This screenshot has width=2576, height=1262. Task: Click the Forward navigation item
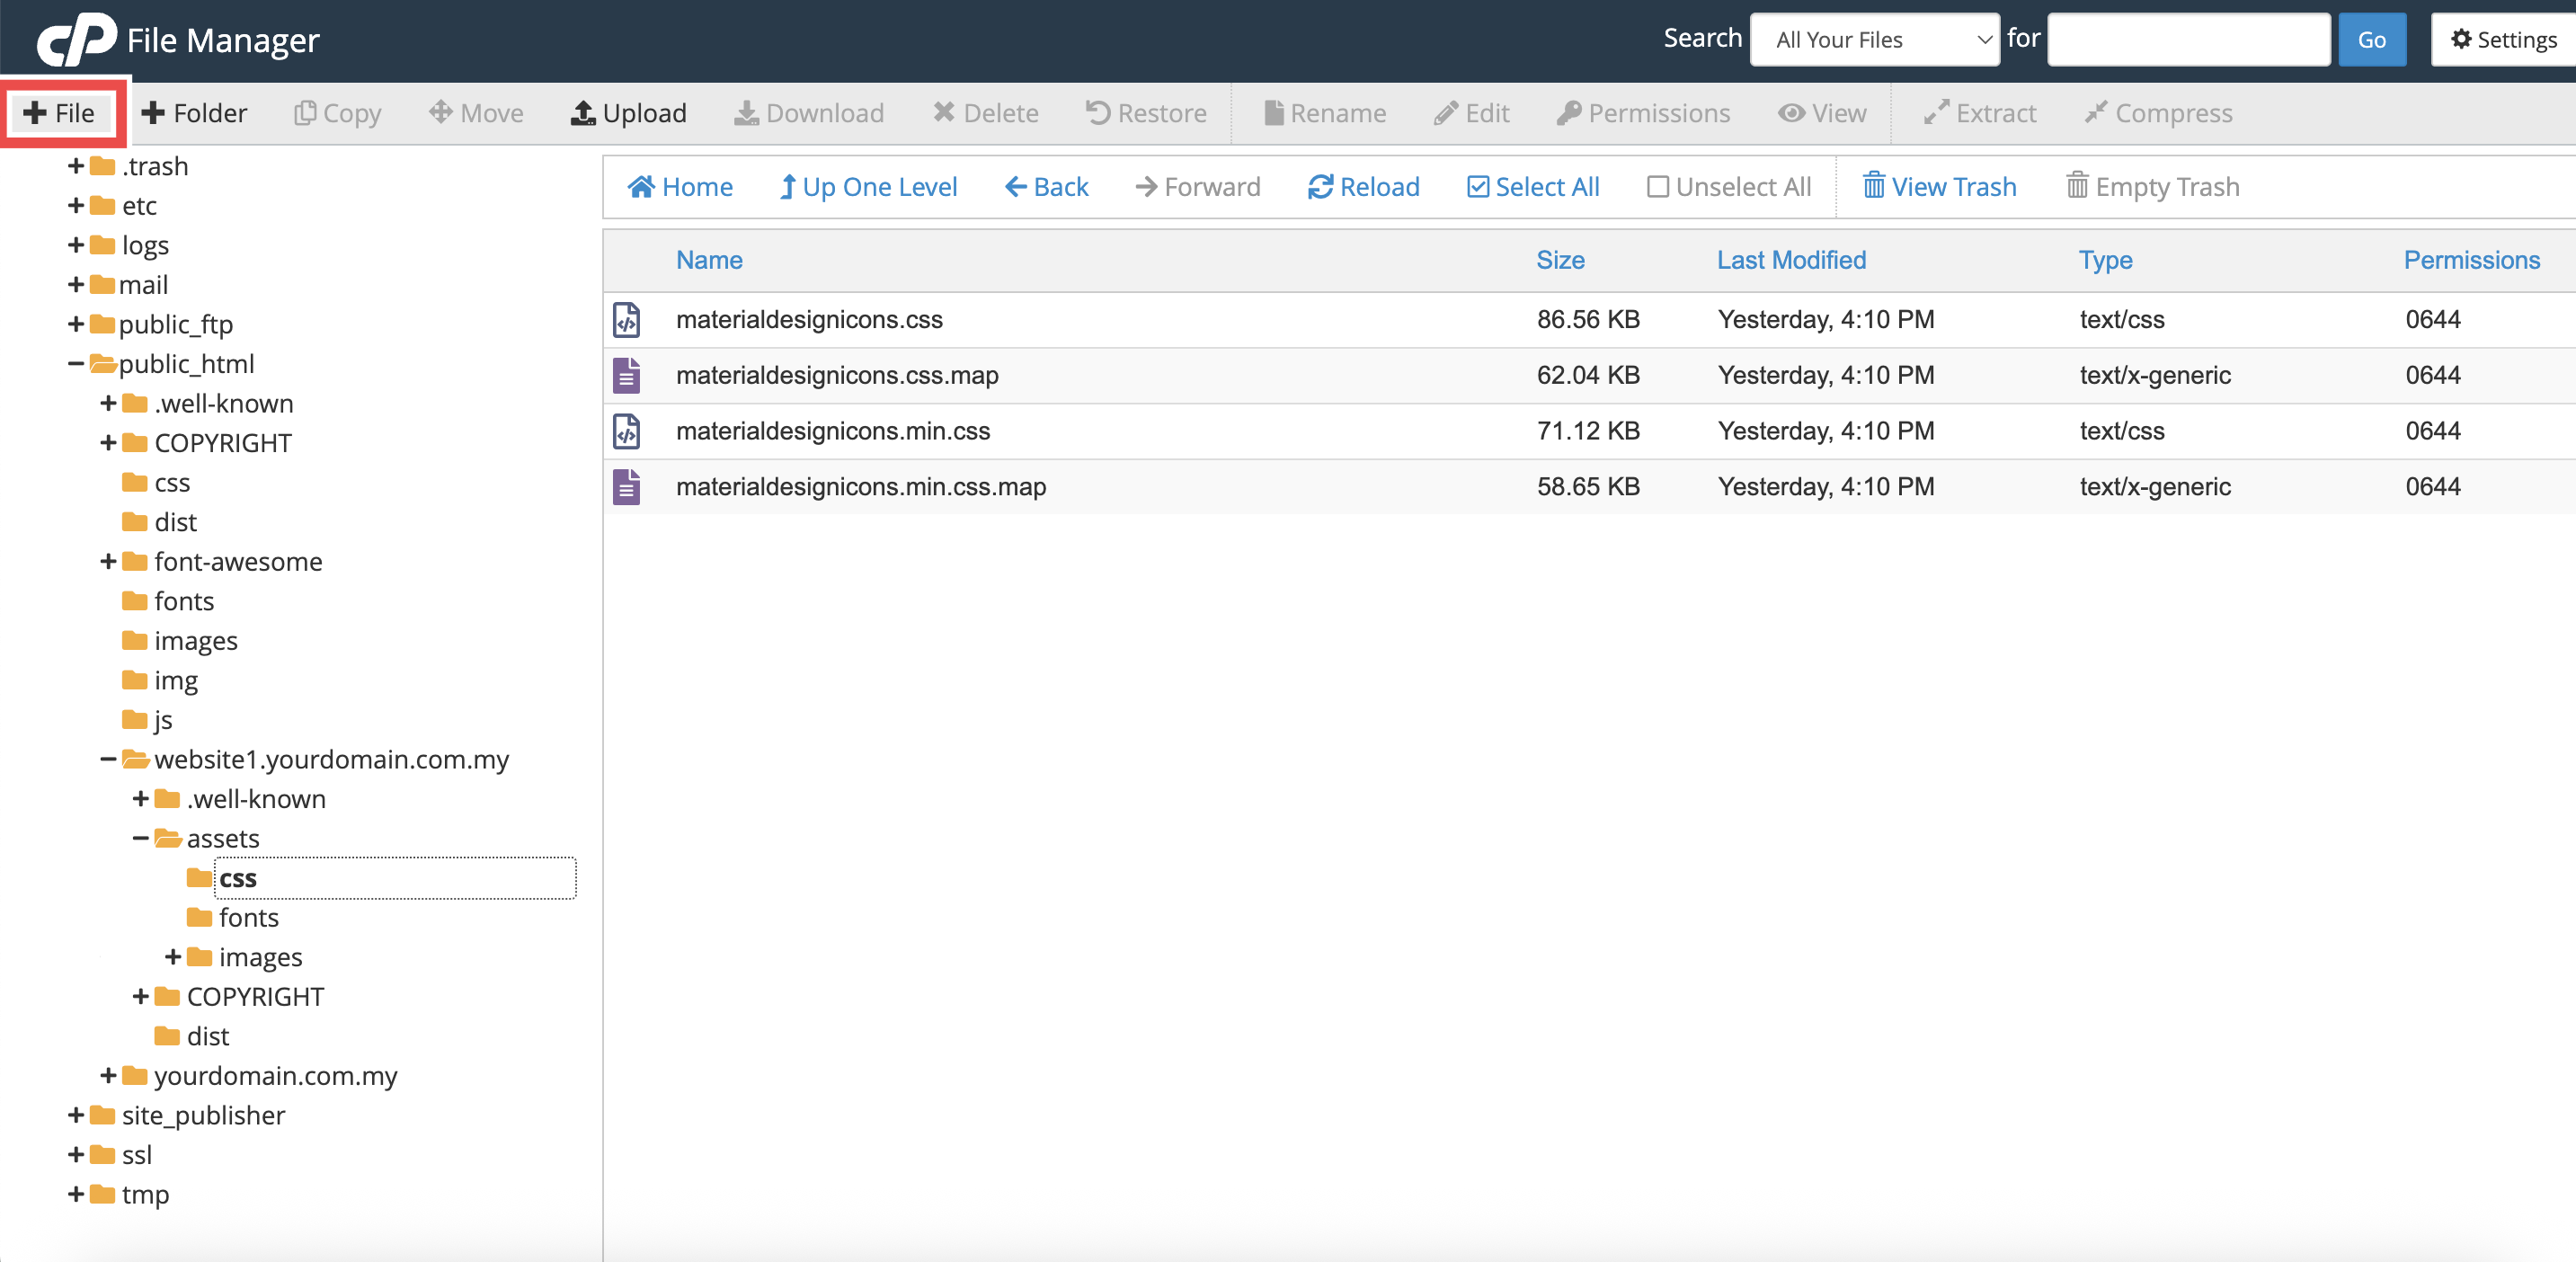(x=1198, y=187)
